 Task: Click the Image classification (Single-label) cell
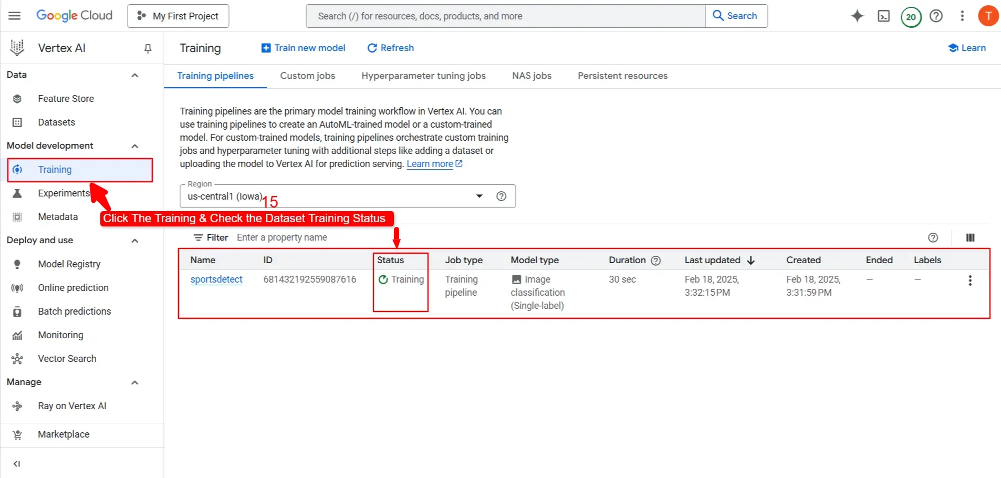pos(538,293)
